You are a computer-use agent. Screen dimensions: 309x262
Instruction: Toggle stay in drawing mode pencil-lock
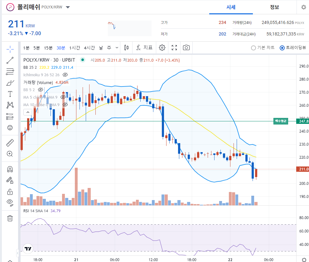pos(10,180)
